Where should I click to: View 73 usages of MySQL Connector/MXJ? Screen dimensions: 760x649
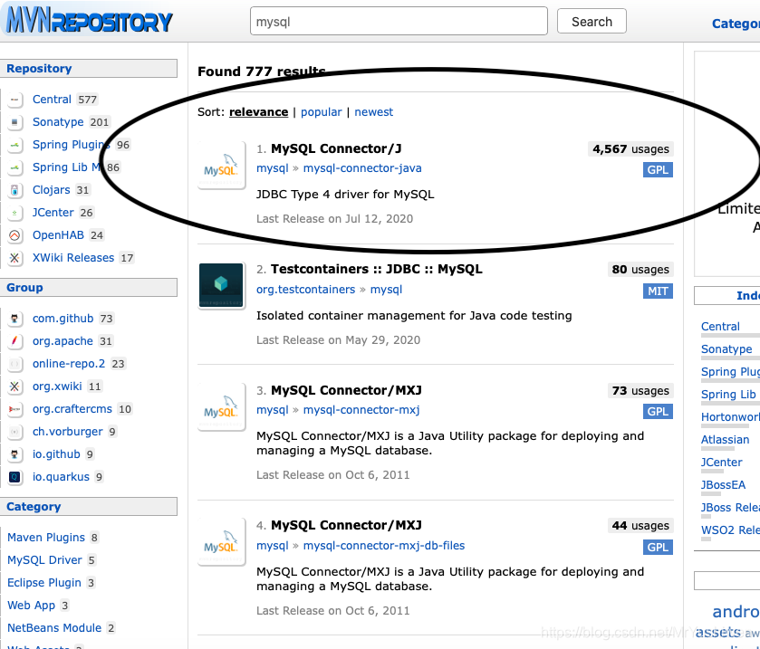pos(640,391)
